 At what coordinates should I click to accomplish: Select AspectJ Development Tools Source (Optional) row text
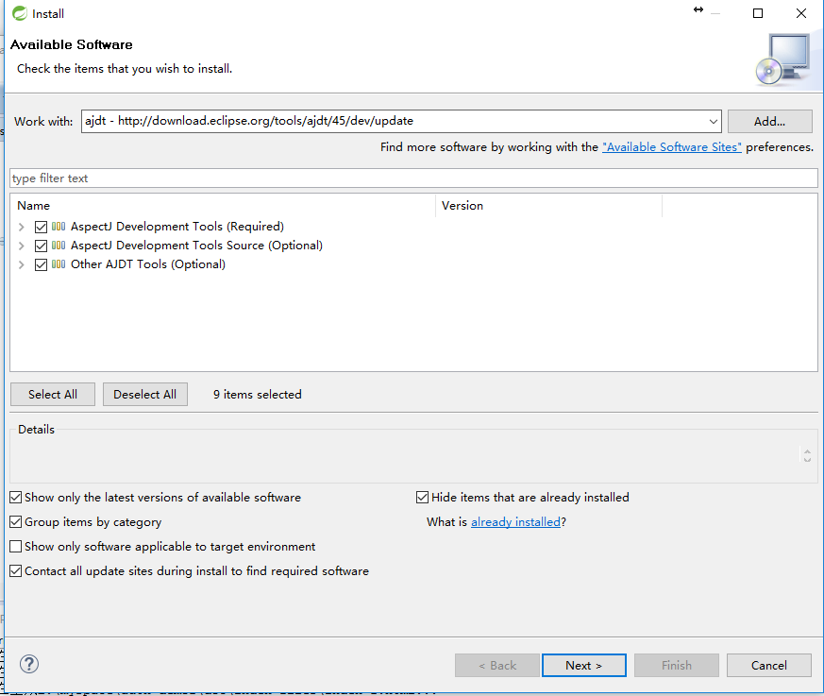[x=196, y=246]
